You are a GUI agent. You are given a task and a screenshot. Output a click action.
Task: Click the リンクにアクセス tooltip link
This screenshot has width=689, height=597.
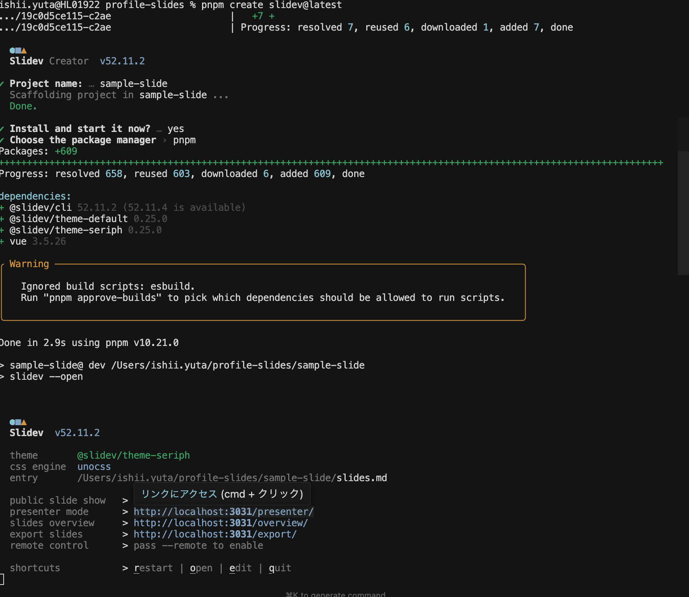click(x=179, y=494)
